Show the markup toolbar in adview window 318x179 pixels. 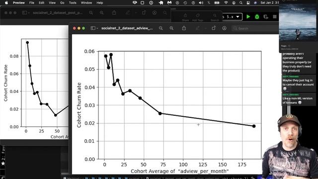pos(224,28)
